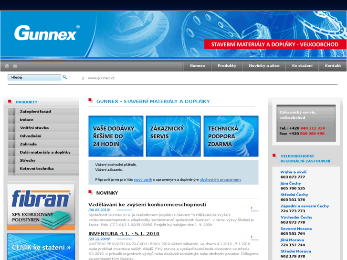Click phone number 840 111 314

click(313, 128)
